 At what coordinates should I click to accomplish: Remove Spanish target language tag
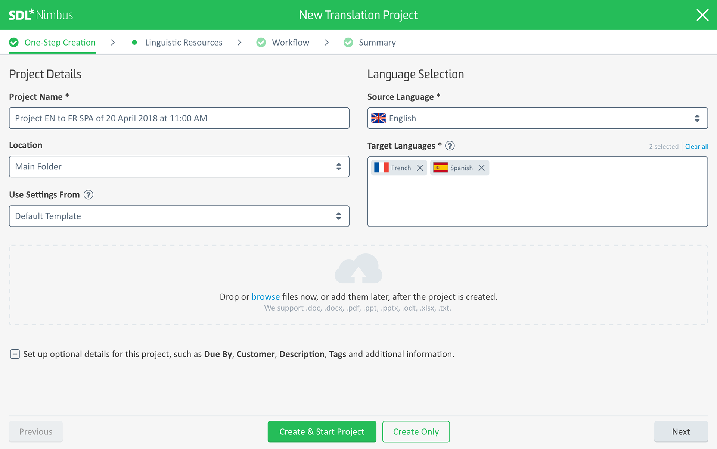[482, 168]
